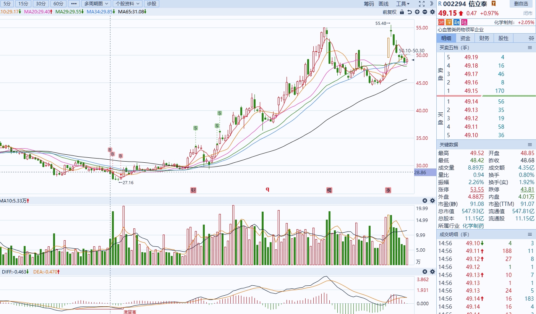536x314 pixels.
Task: Click the 陆 Stock Connect badge
Action: click(464, 22)
